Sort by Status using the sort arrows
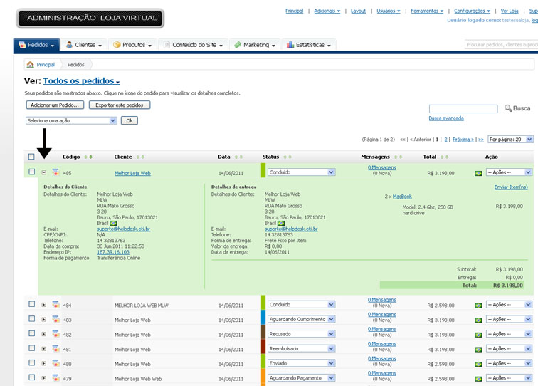This screenshot has width=538, height=386. point(288,157)
